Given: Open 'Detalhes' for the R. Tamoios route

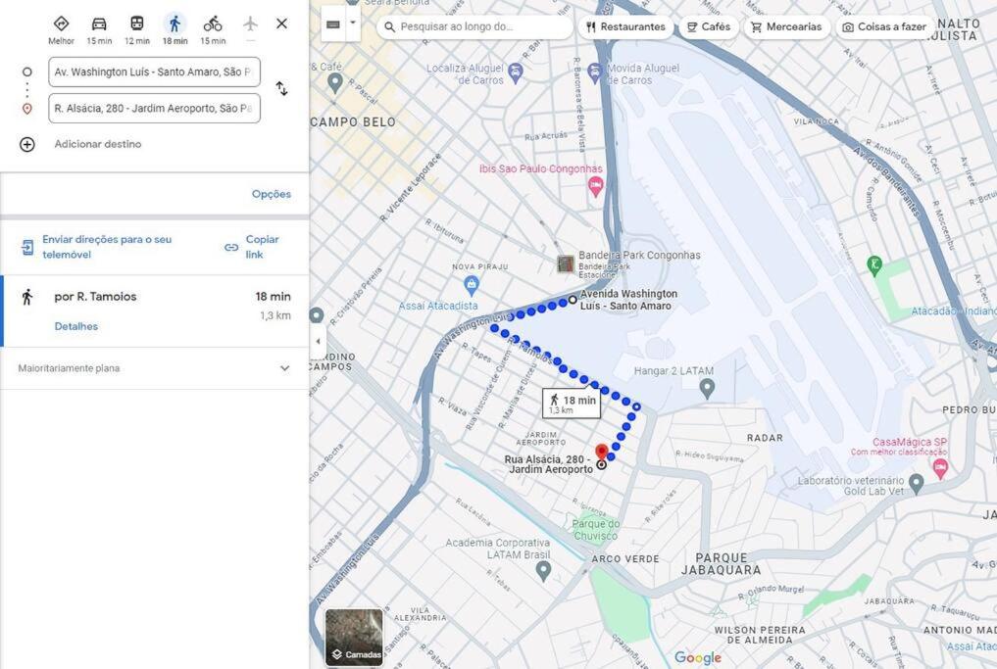Looking at the screenshot, I should tap(76, 326).
